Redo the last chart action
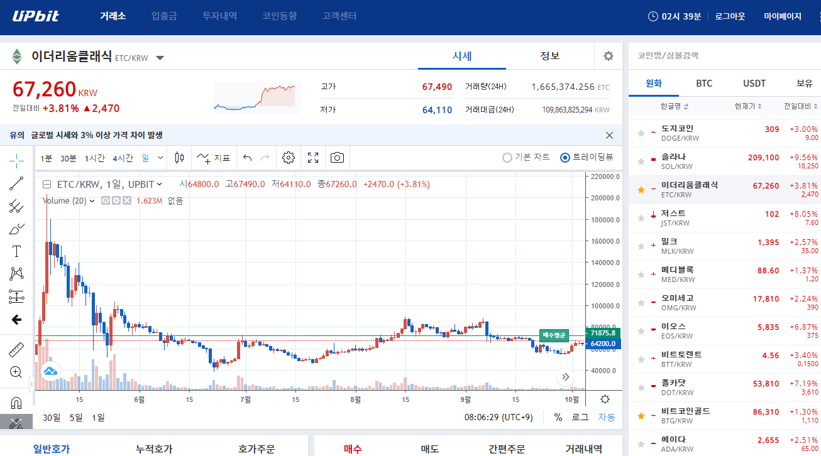Viewport: 821px width, 456px height. tap(265, 158)
